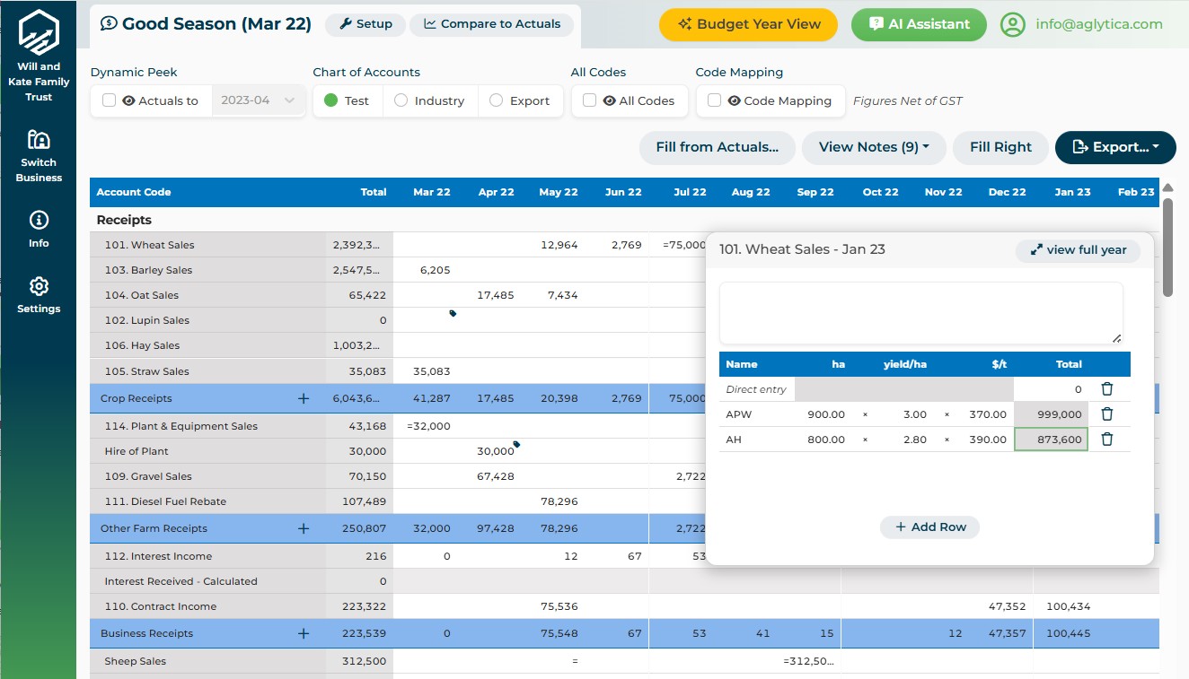Viewport: 1189px width, 679px height.
Task: Switch to Compare to Actuals
Action: 491,24
